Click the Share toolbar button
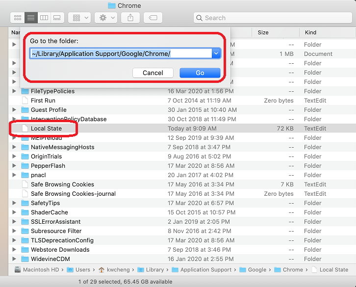The width and height of the screenshot is (356, 287). (x=130, y=18)
